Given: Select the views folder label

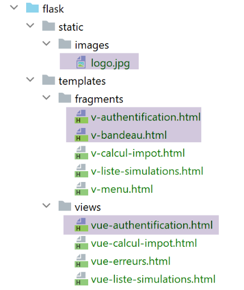Looking at the screenshot, I should (88, 207).
